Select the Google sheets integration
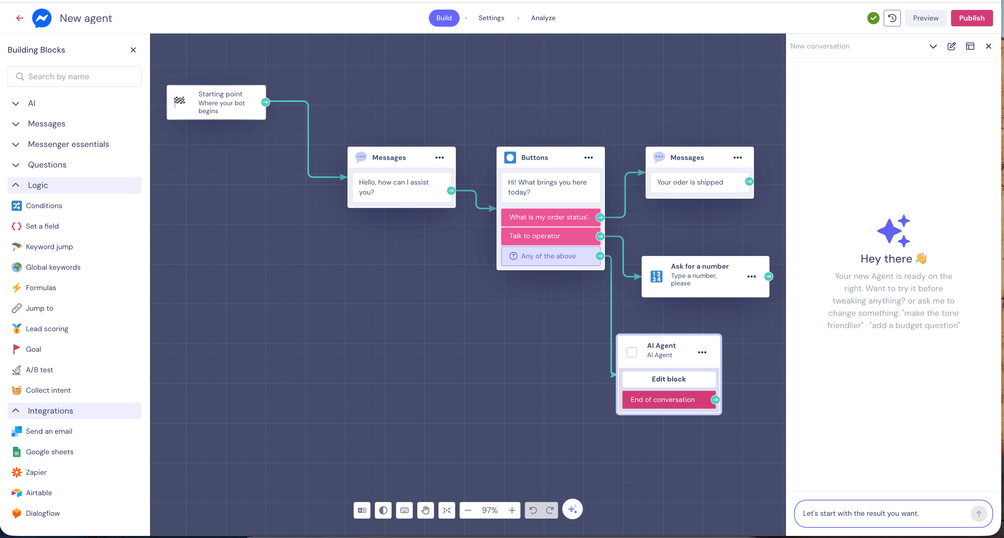This screenshot has width=1004, height=538. pyautogui.click(x=42, y=452)
